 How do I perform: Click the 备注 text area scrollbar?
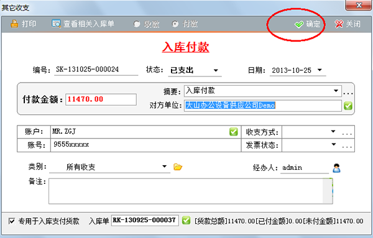[x=328, y=191]
